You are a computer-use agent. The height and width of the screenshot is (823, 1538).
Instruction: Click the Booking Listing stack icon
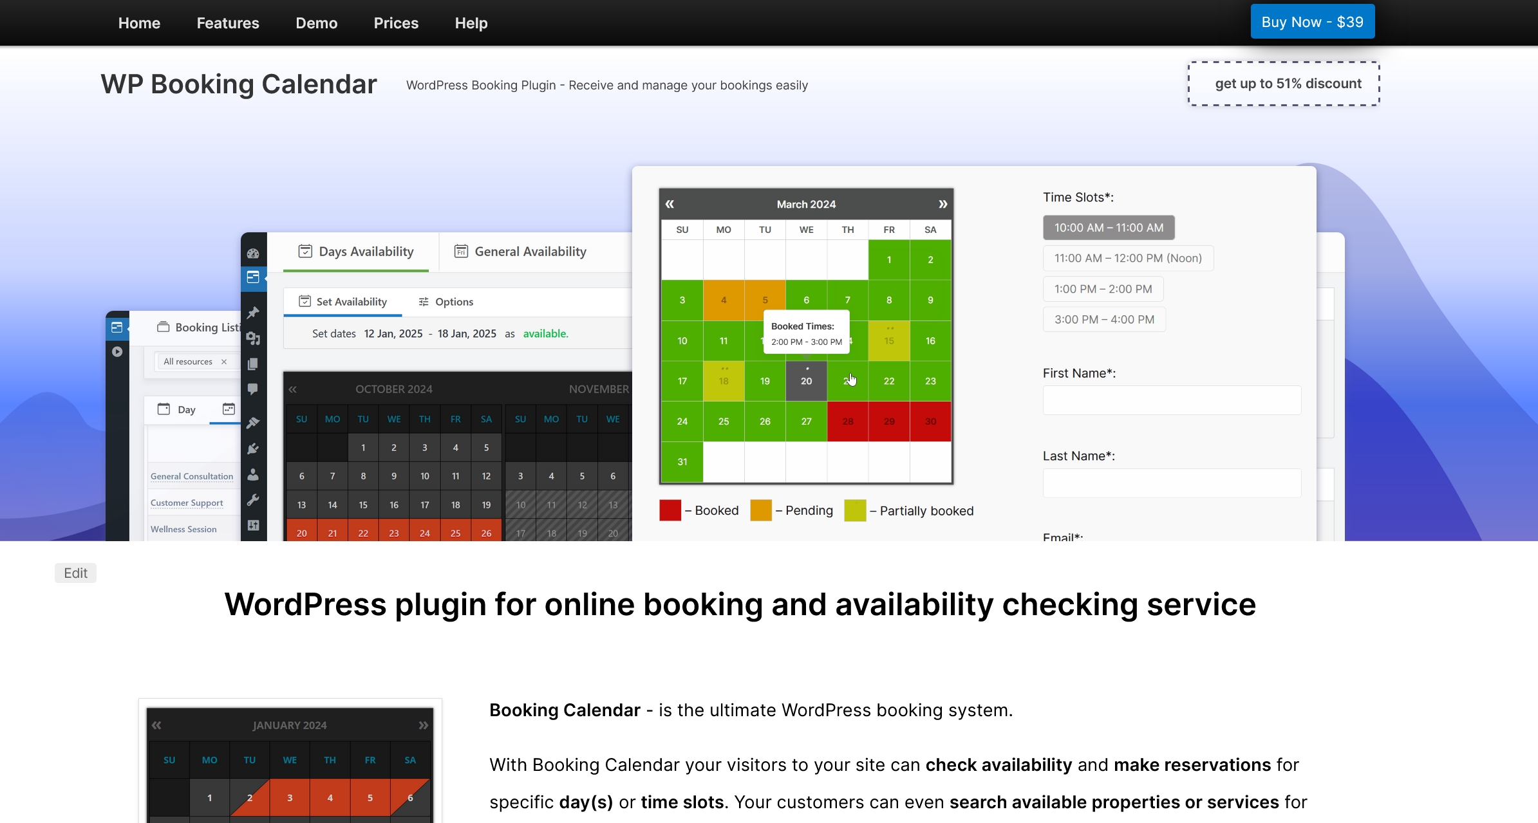point(164,327)
